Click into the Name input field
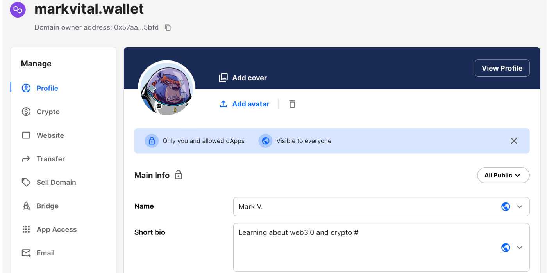547x273 pixels. point(381,207)
